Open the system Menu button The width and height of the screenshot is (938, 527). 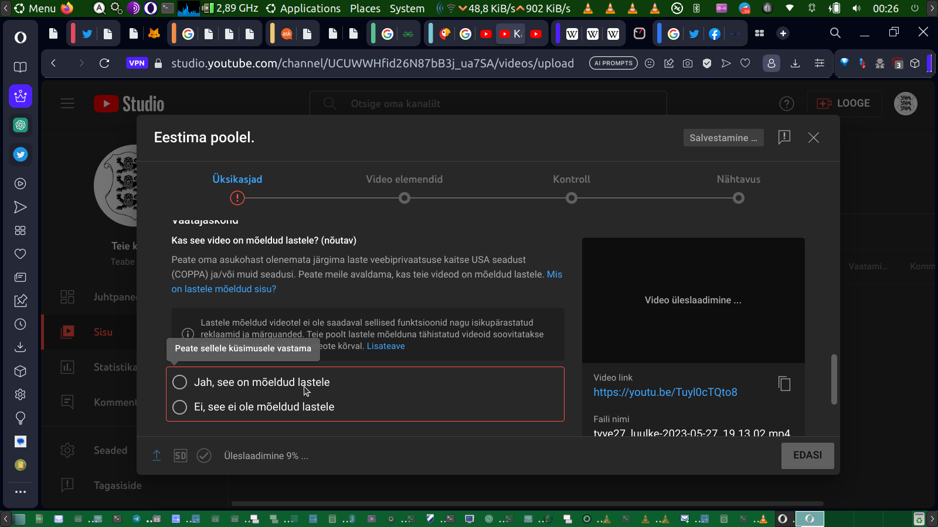coord(35,8)
